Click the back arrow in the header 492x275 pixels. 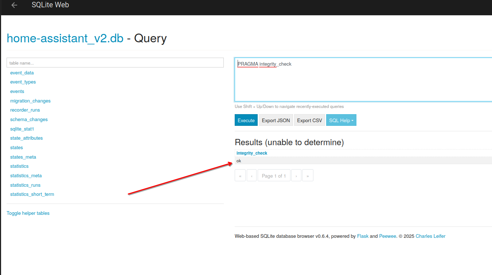click(14, 5)
